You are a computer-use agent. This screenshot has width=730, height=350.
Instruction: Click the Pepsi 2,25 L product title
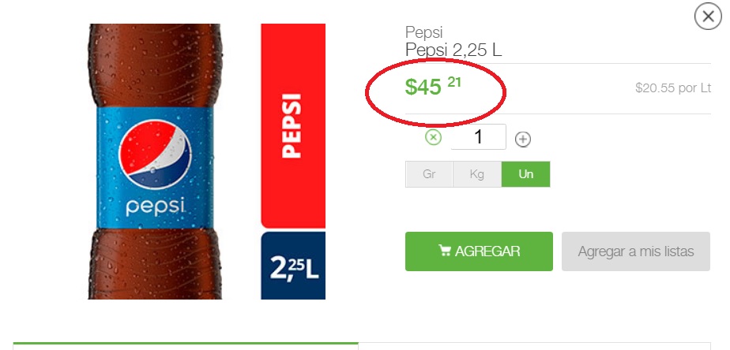coord(453,50)
